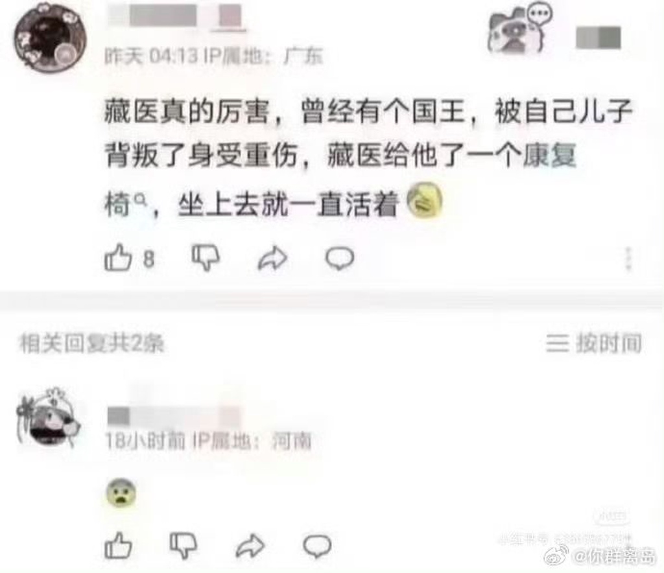Like the main comment with thumbs-up
664x573 pixels.
click(118, 257)
